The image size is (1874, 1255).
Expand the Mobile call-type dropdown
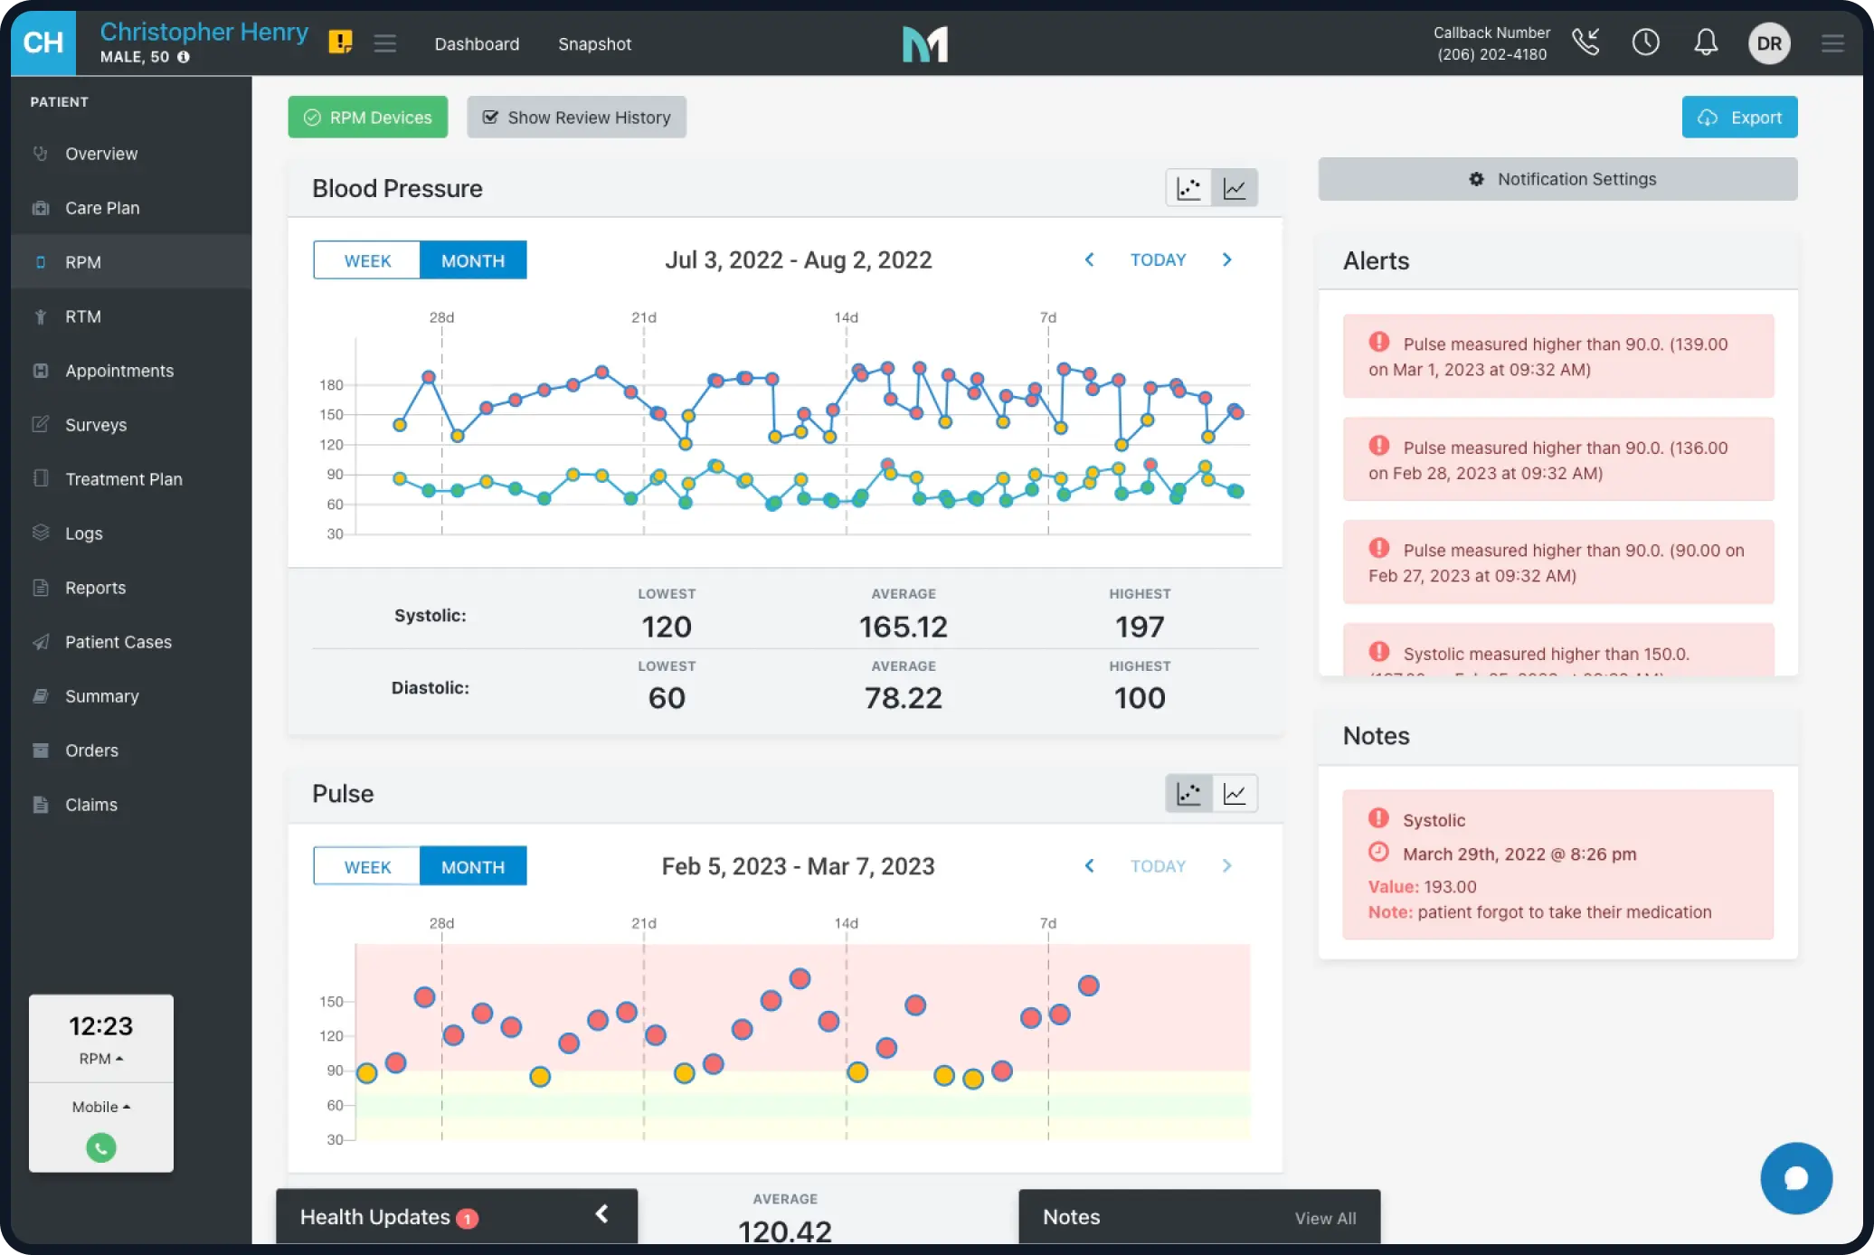click(x=100, y=1107)
